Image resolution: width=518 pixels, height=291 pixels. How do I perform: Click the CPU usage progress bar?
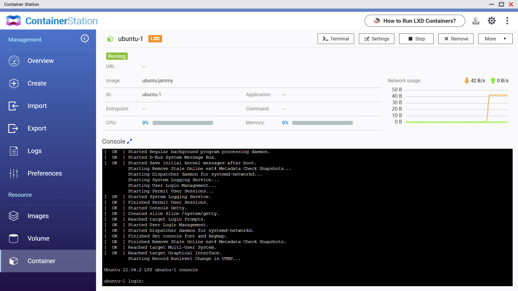[x=183, y=123]
